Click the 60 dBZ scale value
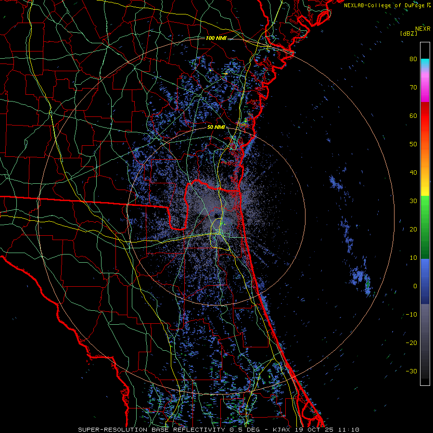 click(x=413, y=115)
